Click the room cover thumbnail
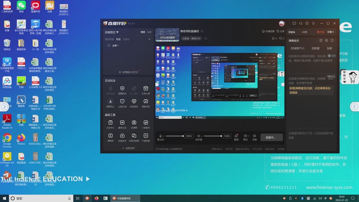The image size is (359, 202). [167, 35]
